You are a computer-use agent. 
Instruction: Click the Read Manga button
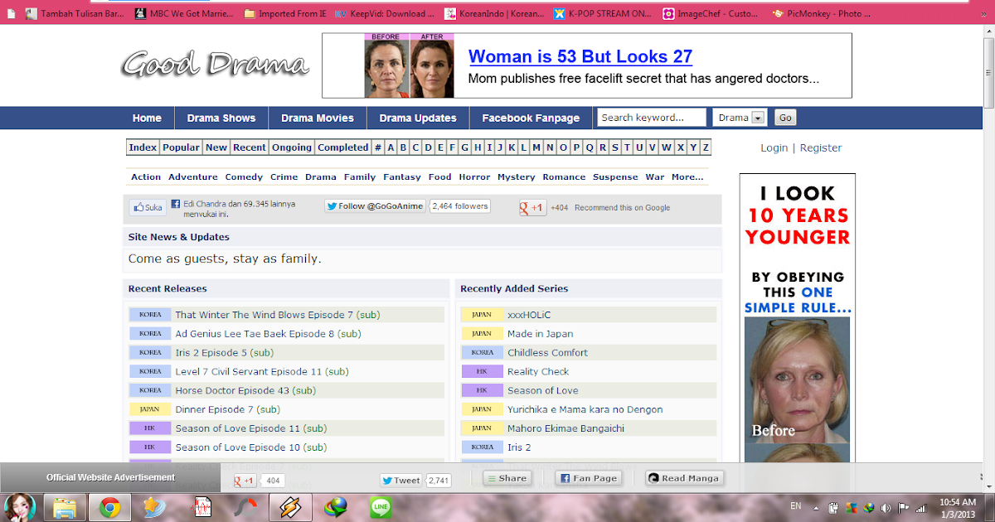[684, 478]
